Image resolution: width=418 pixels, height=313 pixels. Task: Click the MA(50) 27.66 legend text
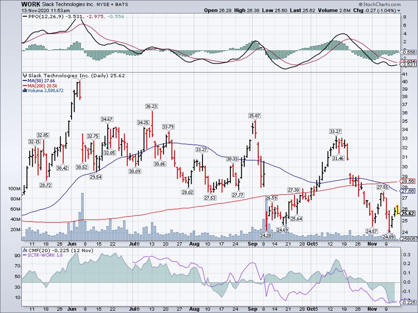click(41, 81)
